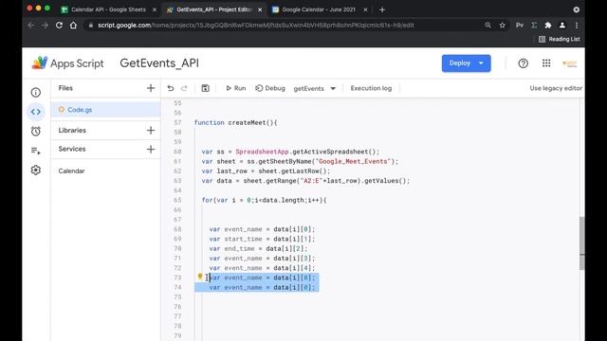
Task: Switch to Google Calendar June 2021 tab
Action: (319, 9)
